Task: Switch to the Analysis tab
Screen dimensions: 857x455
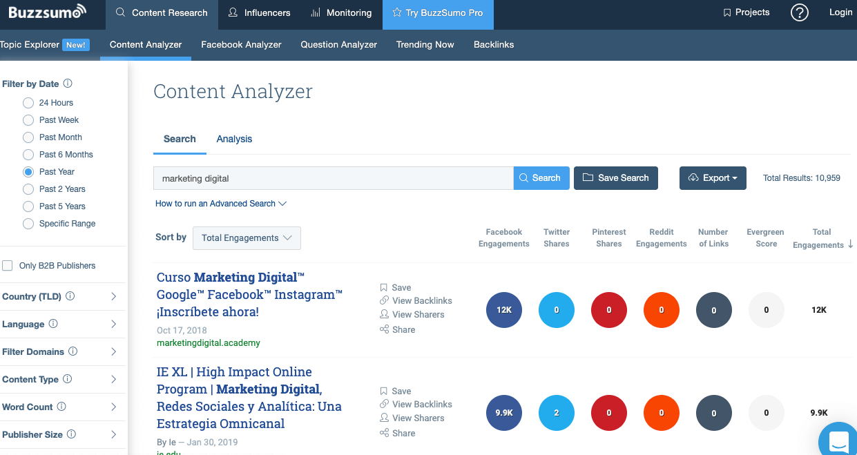Action: (233, 138)
